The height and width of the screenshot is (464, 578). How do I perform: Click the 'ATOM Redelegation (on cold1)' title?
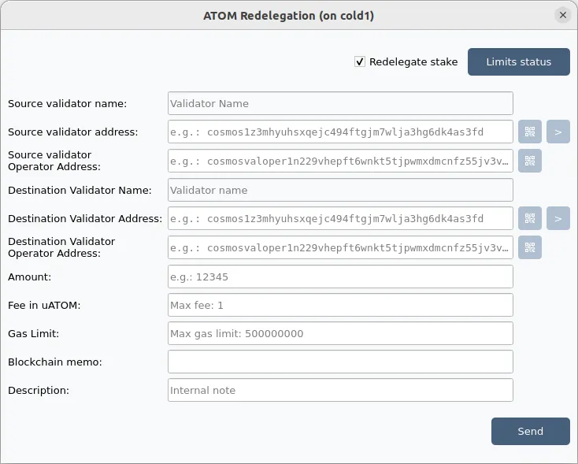(289, 16)
